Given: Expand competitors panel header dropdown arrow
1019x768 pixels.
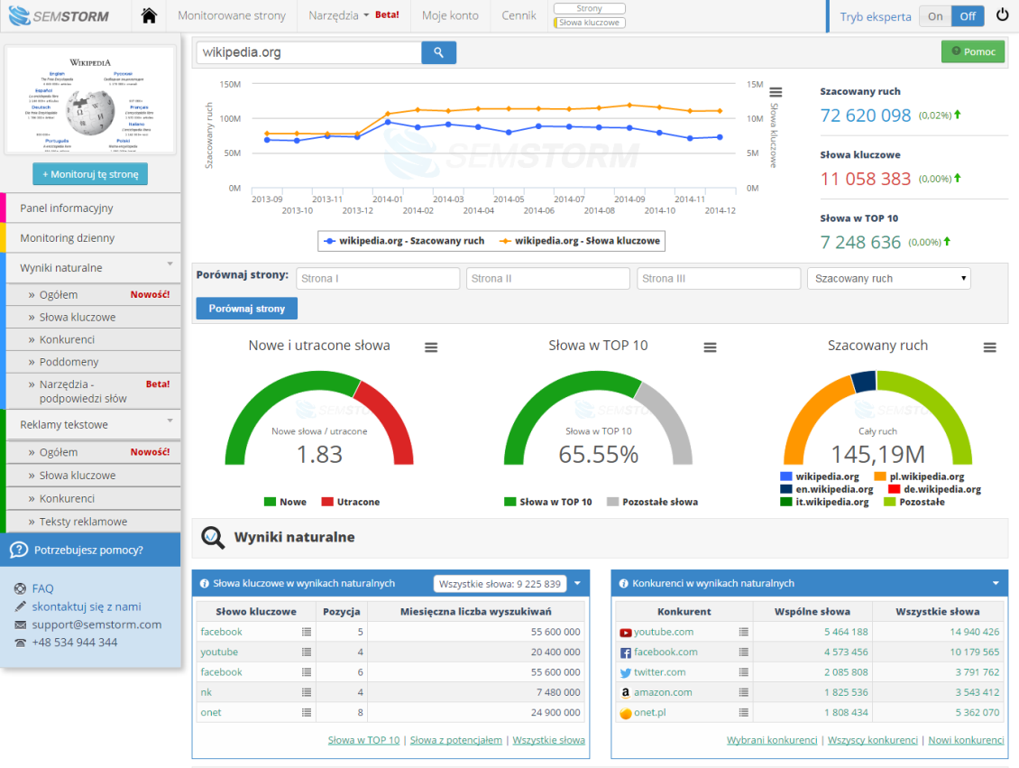Looking at the screenshot, I should pyautogui.click(x=996, y=583).
